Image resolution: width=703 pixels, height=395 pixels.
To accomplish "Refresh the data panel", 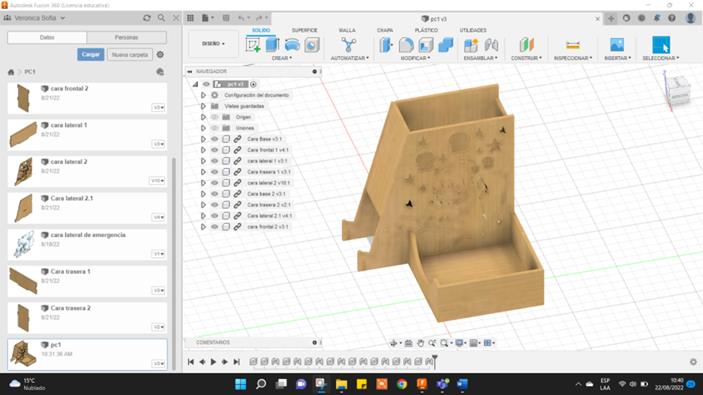I will coord(147,18).
